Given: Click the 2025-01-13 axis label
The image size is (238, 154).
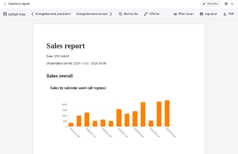Looking at the screenshot, I should (91, 133).
